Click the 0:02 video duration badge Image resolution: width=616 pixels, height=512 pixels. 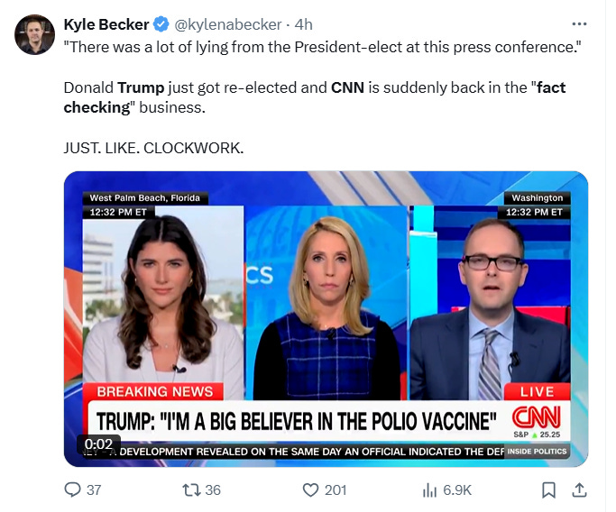click(x=98, y=444)
